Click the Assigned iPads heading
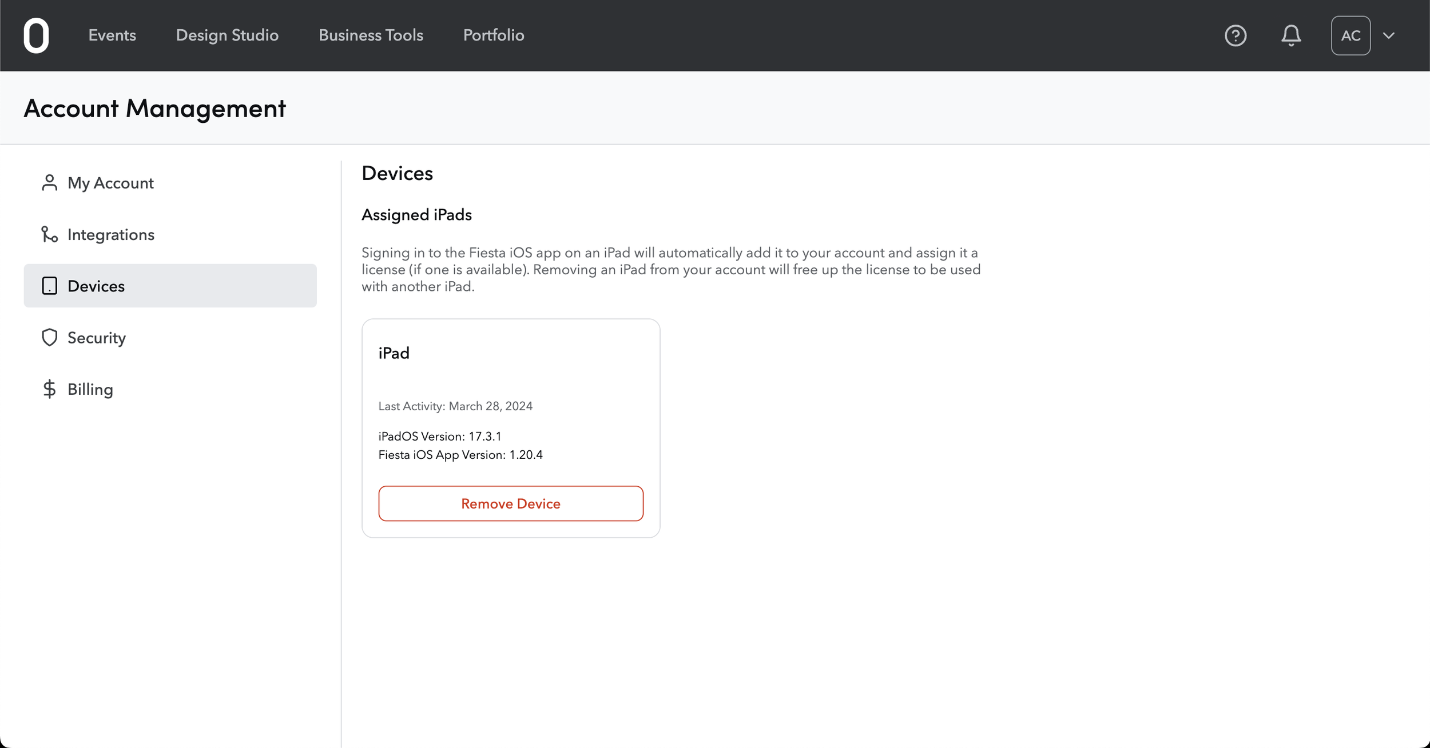 (x=416, y=215)
